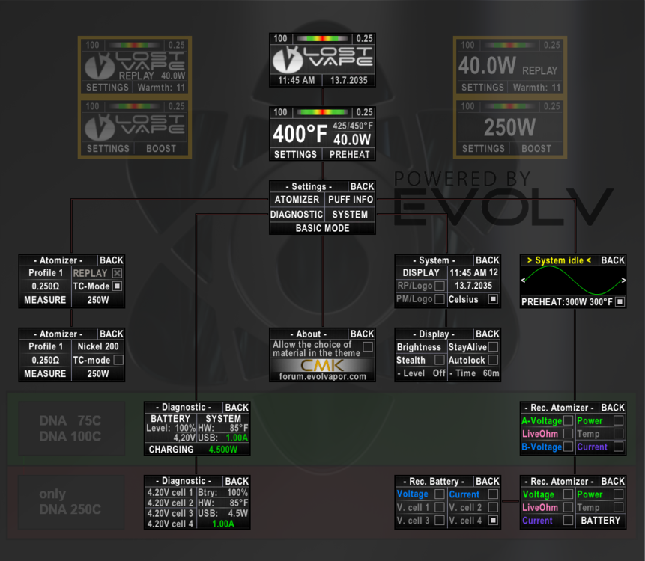Adjust the Brightness setting in Display
This screenshot has height=561, width=645.
pos(419,347)
